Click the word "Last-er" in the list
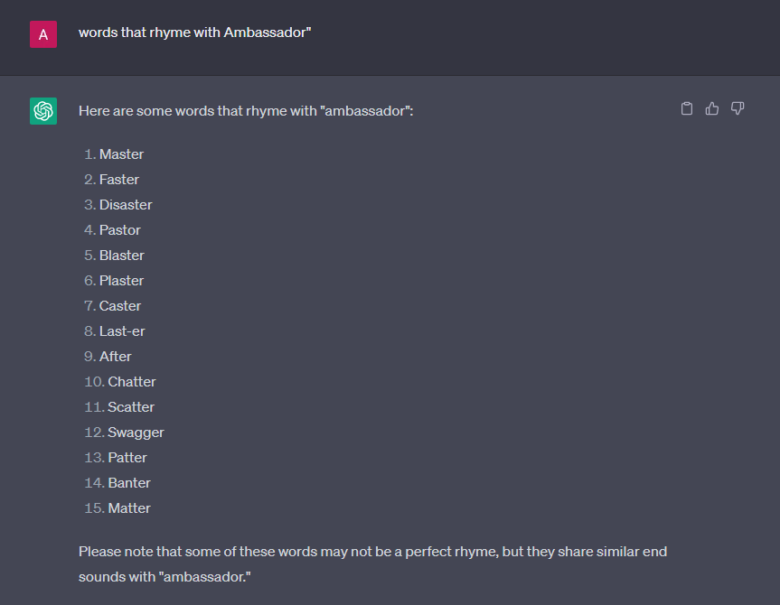 click(122, 331)
